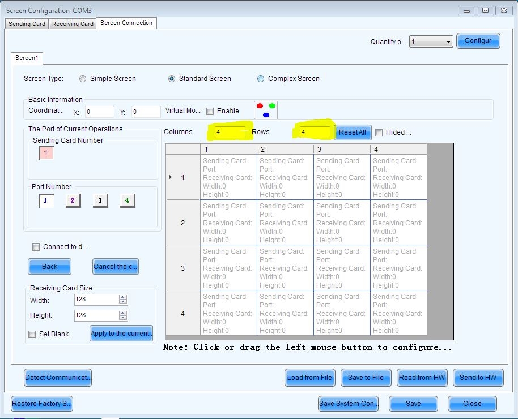Select port number 3 icon
The image size is (518, 419).
pos(100,200)
